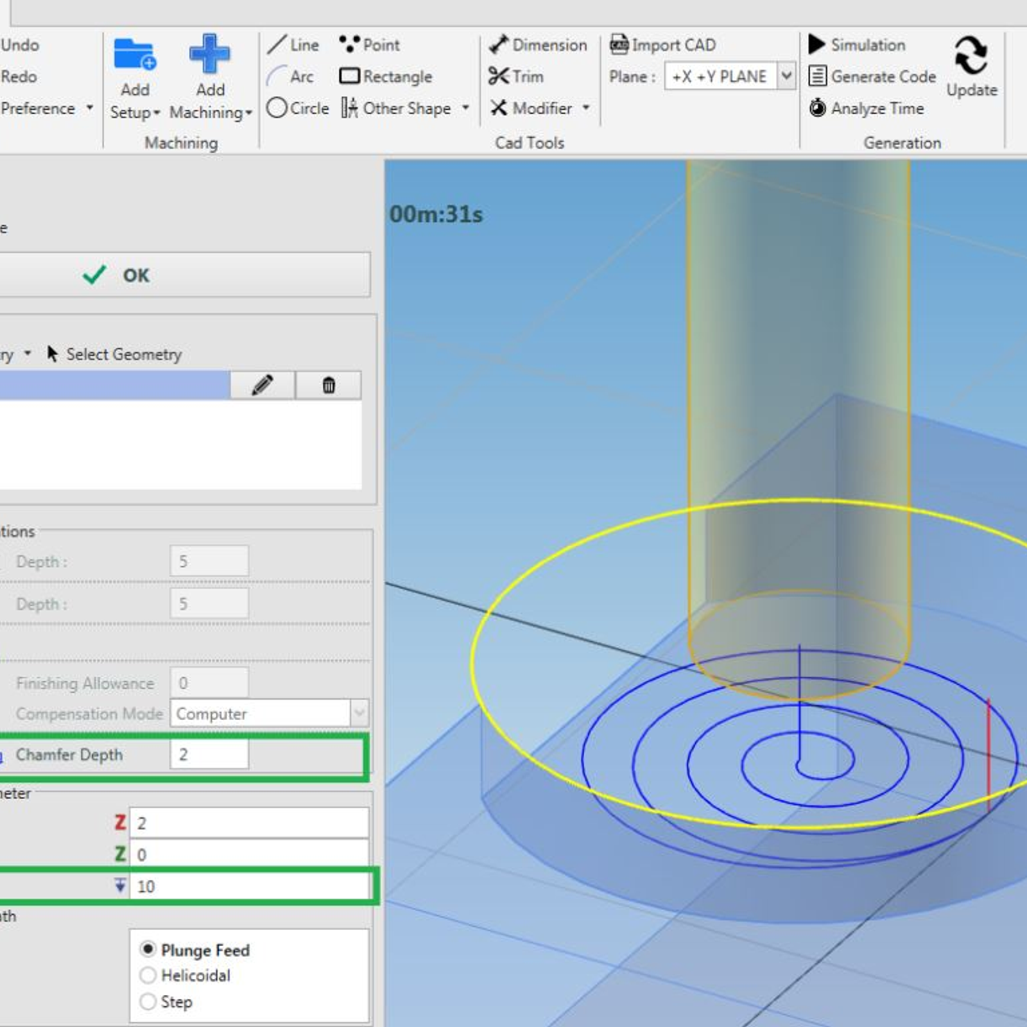Click Import CAD
Image resolution: width=1027 pixels, height=1027 pixels.
point(662,45)
